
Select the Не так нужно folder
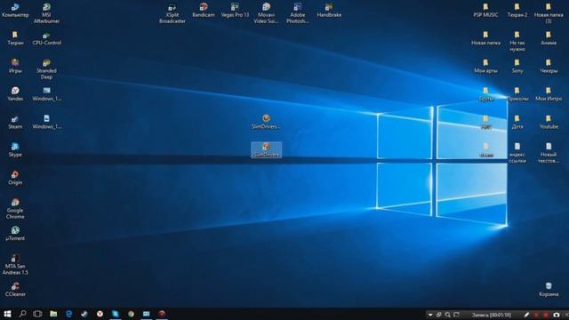[517, 42]
